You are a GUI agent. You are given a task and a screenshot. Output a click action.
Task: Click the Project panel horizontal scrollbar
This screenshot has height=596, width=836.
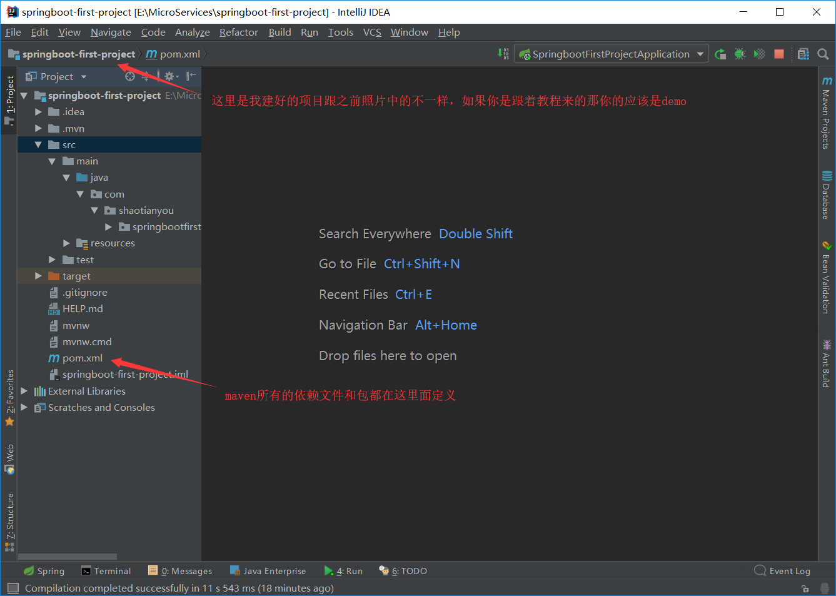68,557
